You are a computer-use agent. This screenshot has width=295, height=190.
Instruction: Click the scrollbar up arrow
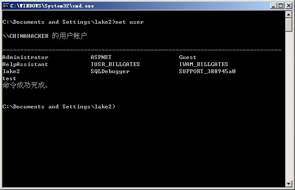coord(289,15)
